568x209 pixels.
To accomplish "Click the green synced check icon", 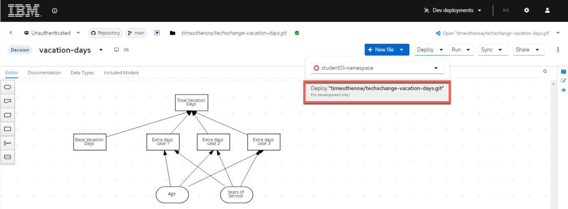I will [297, 33].
